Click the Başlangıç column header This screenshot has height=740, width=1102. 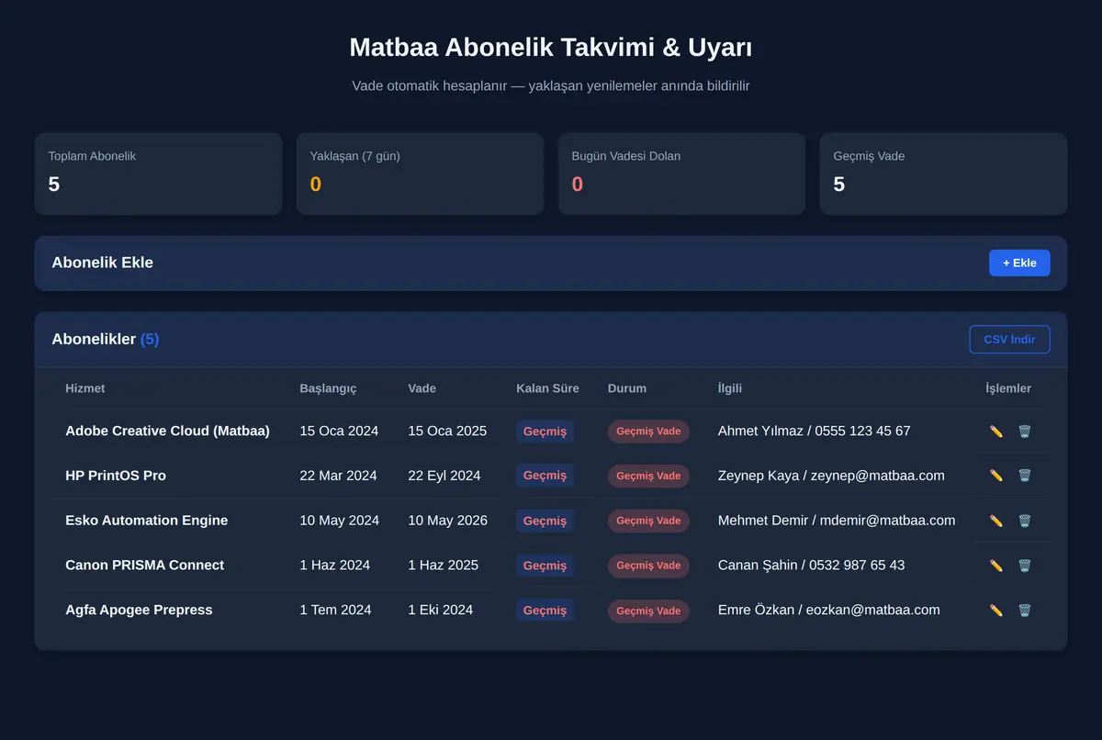click(328, 388)
